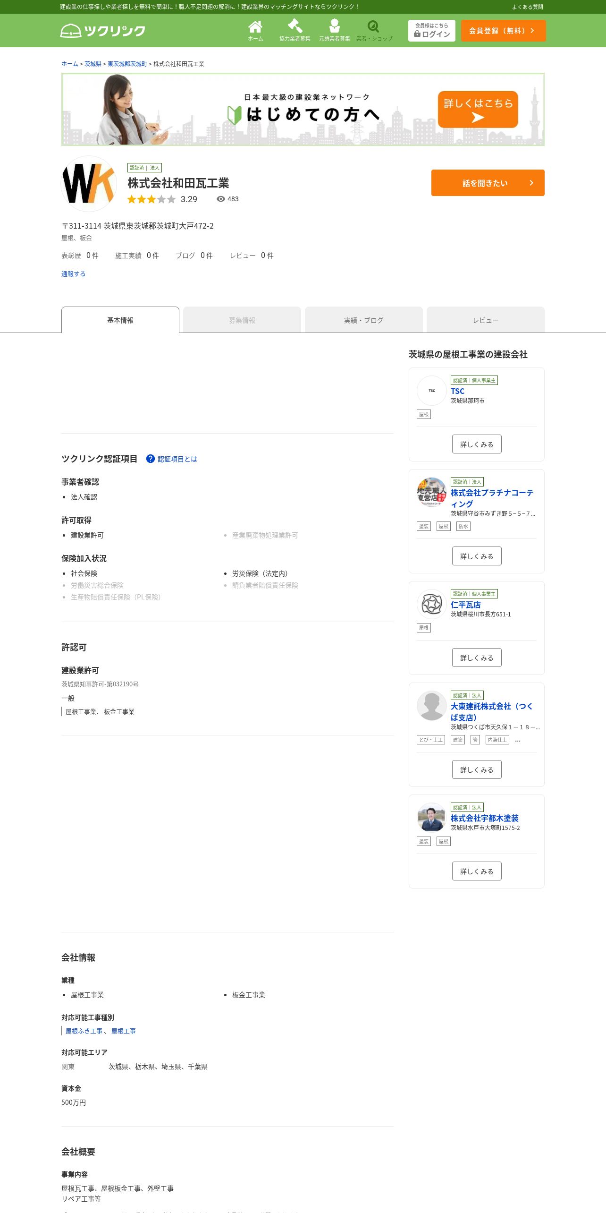
Task: Open TSC company link
Action: click(x=457, y=391)
